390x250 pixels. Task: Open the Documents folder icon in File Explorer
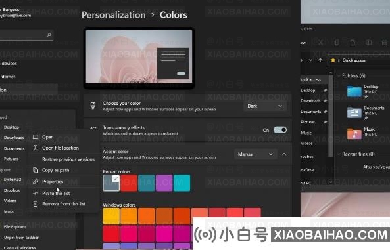pyautogui.click(x=354, y=113)
